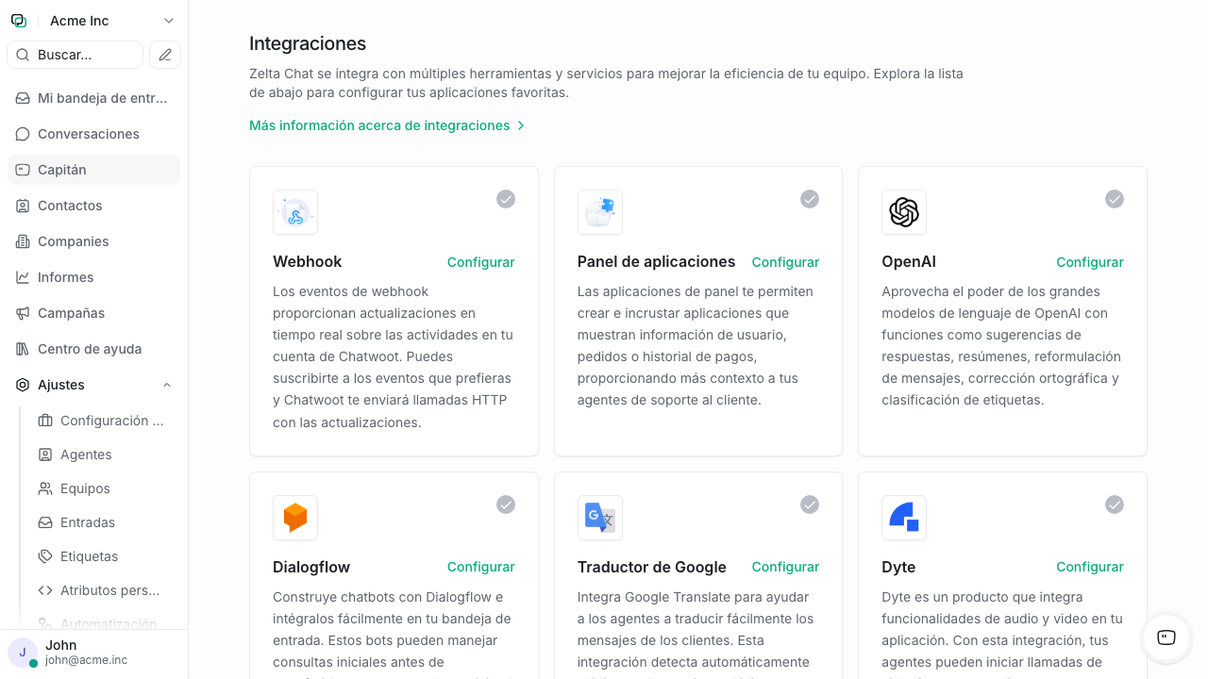This screenshot has height=679, width=1208.
Task: Open the chat widget bubble at bottom right
Action: coord(1166,638)
